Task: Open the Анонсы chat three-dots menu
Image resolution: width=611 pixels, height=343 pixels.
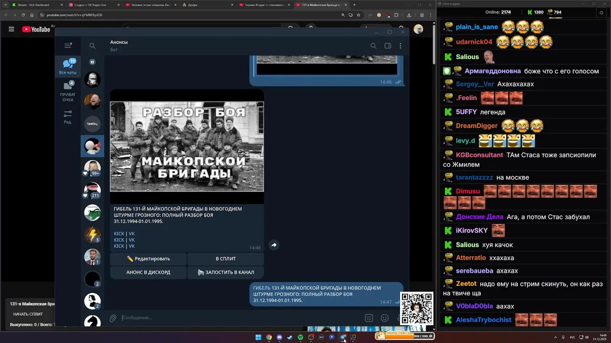Action: (x=400, y=46)
